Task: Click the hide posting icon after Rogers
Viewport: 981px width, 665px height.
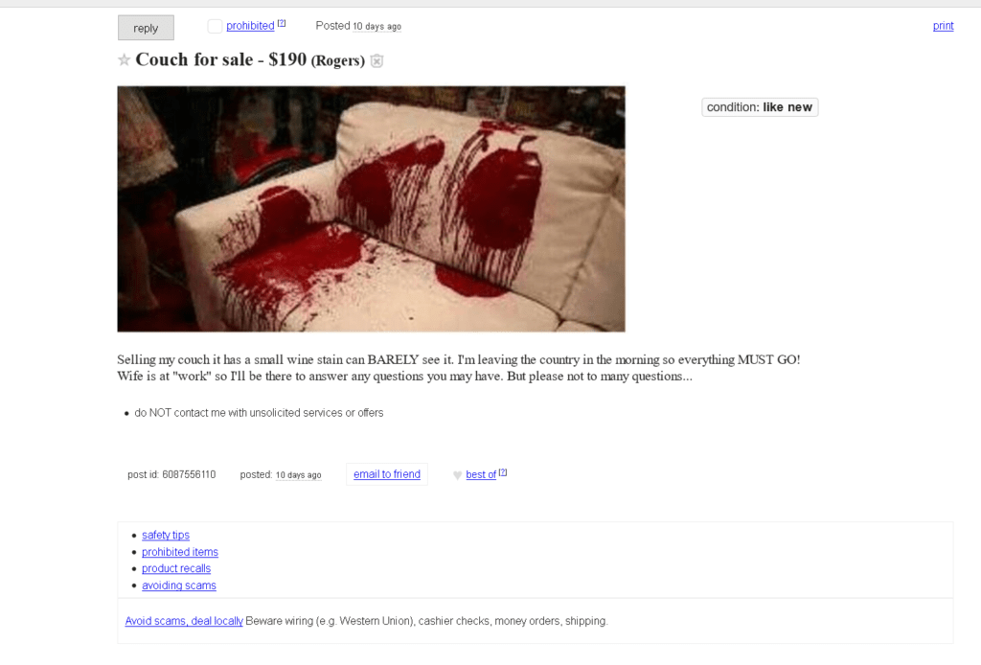Action: (376, 60)
